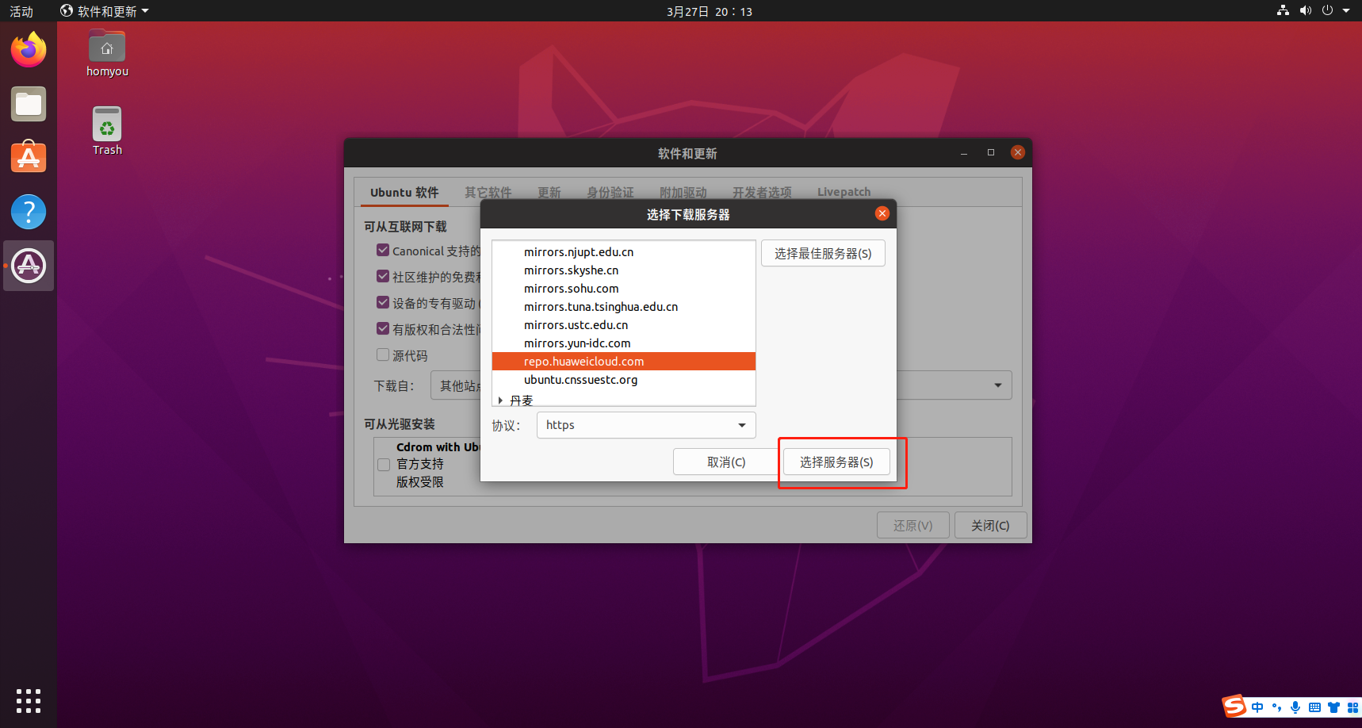Click the Revert button

coord(913,525)
